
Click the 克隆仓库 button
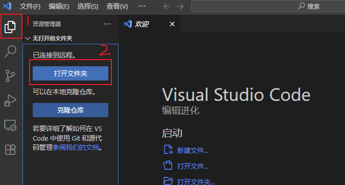click(71, 110)
